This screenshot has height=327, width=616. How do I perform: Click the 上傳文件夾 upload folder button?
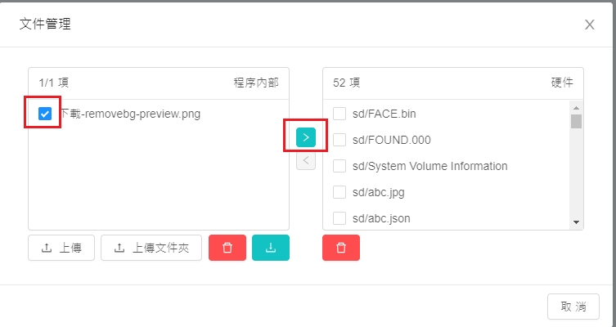(x=151, y=248)
